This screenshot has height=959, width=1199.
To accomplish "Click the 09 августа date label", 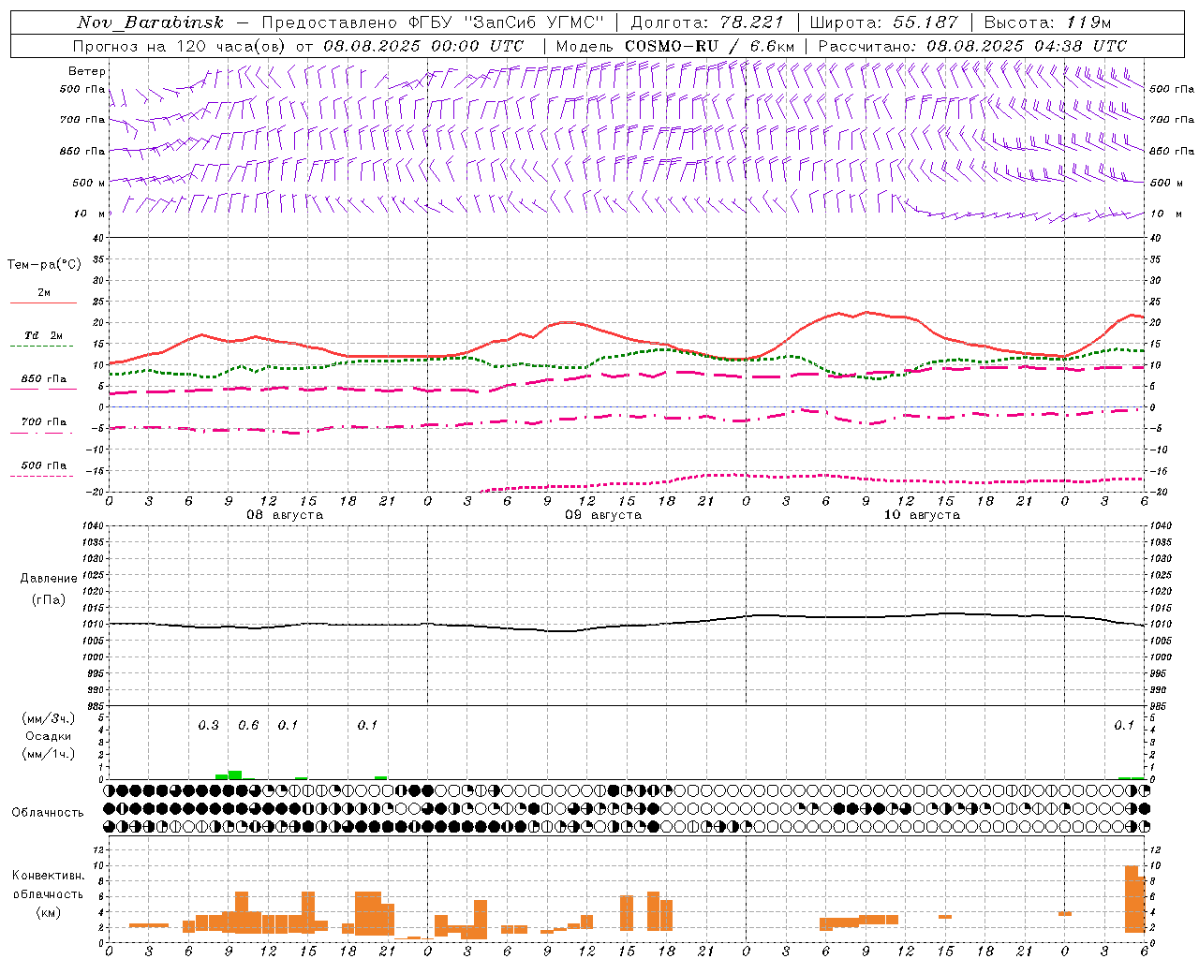I will tap(603, 515).
